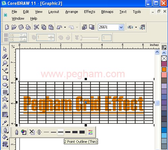
Task: Expand the Redo history arrow
Action: (x=77, y=27)
